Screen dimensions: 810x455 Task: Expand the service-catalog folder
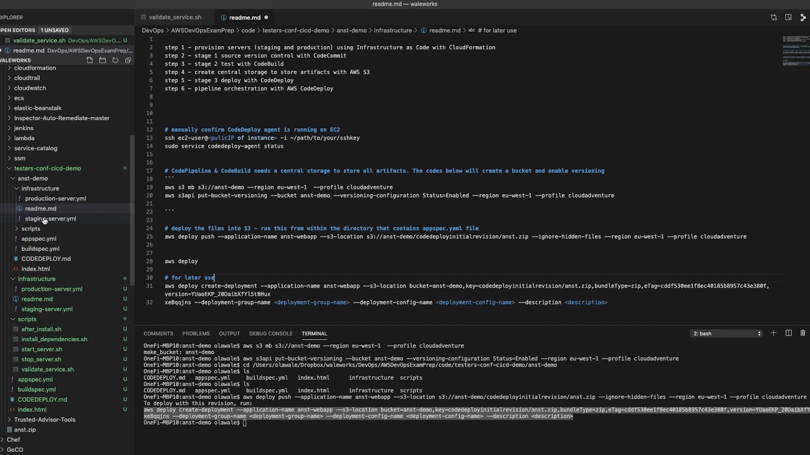click(x=35, y=148)
